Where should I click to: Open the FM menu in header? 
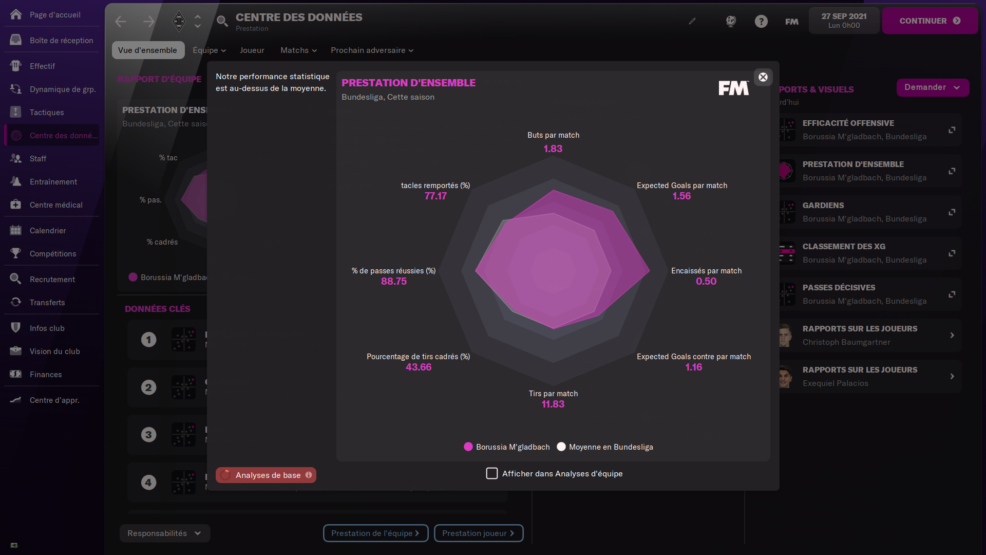[792, 21]
